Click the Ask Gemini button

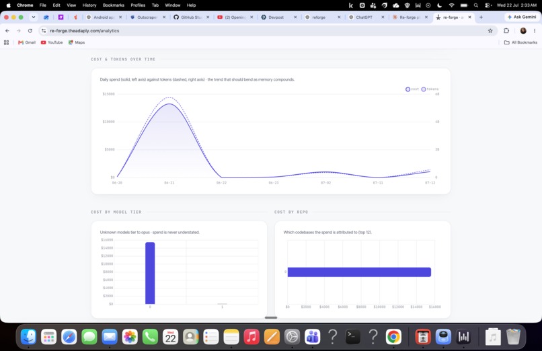[522, 17]
